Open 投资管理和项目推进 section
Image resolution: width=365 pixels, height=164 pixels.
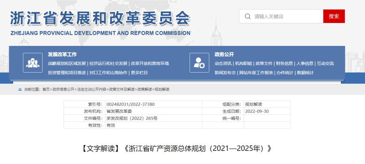point(67,73)
